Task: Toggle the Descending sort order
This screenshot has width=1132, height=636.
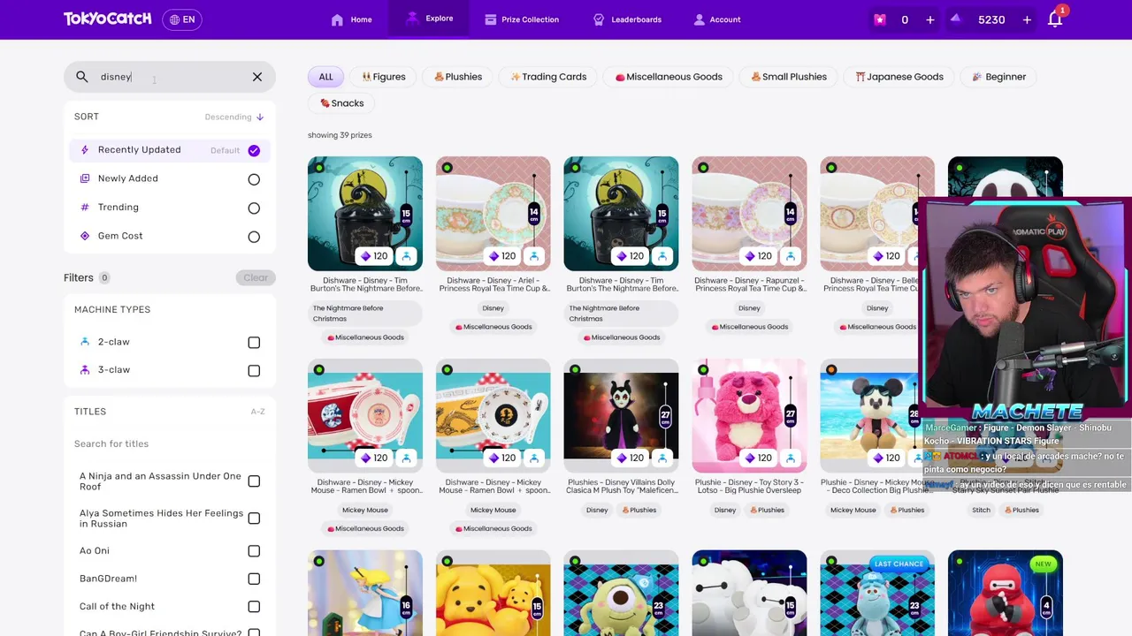Action: [x=234, y=117]
